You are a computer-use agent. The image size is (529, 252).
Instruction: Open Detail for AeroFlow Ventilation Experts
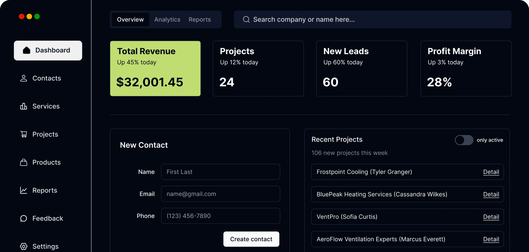tap(491, 239)
